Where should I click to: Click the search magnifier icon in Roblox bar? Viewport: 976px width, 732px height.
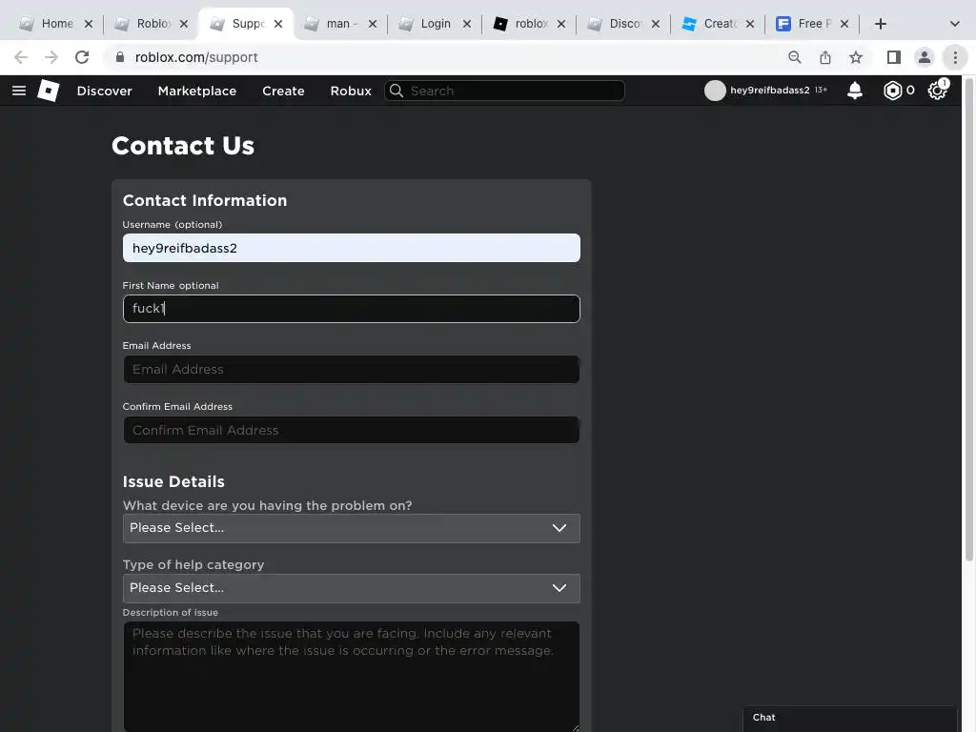click(396, 91)
